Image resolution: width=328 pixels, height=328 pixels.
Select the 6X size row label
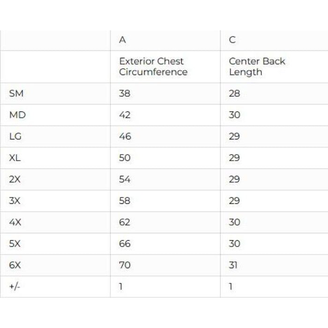(x=15, y=265)
